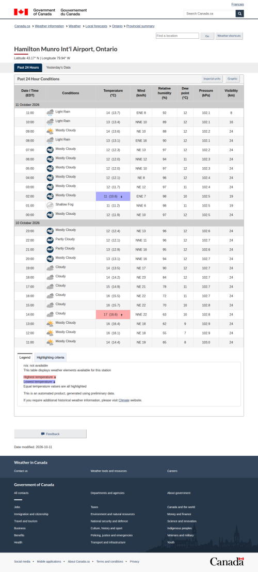258x572 pixels.
Task: Click the Canada wordmark in the footer
Action: tap(227, 561)
